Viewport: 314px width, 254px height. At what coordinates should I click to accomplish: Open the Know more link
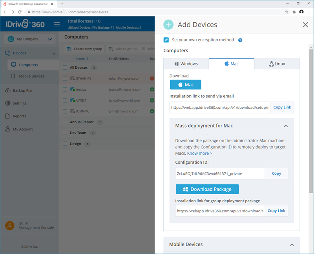200,153
